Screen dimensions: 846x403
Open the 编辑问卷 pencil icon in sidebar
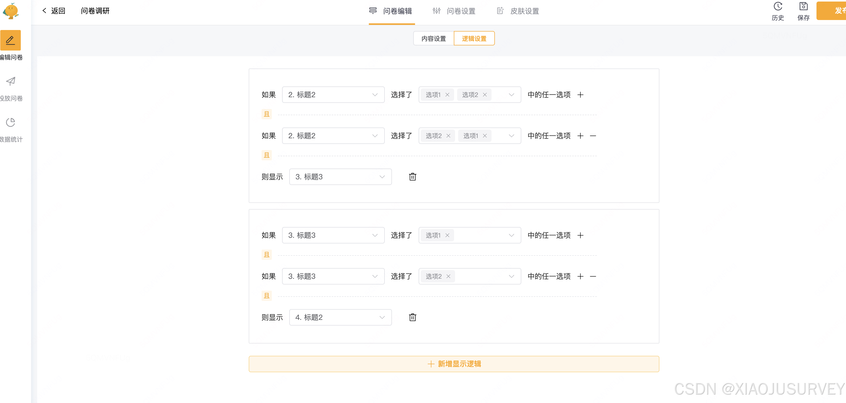pos(11,40)
